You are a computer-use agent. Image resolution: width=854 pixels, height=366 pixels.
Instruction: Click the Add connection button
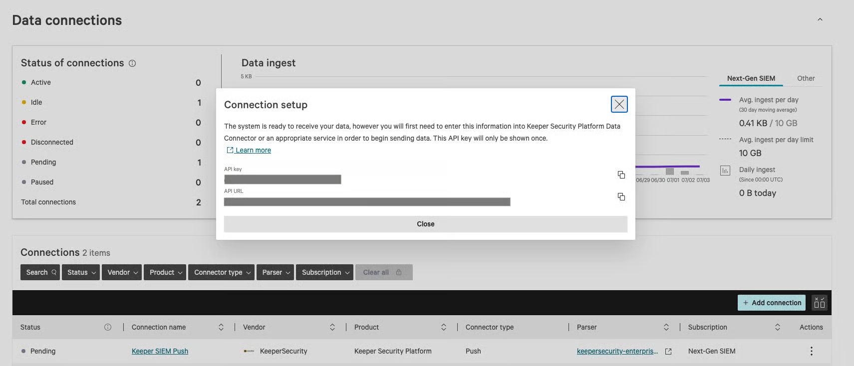(771, 303)
